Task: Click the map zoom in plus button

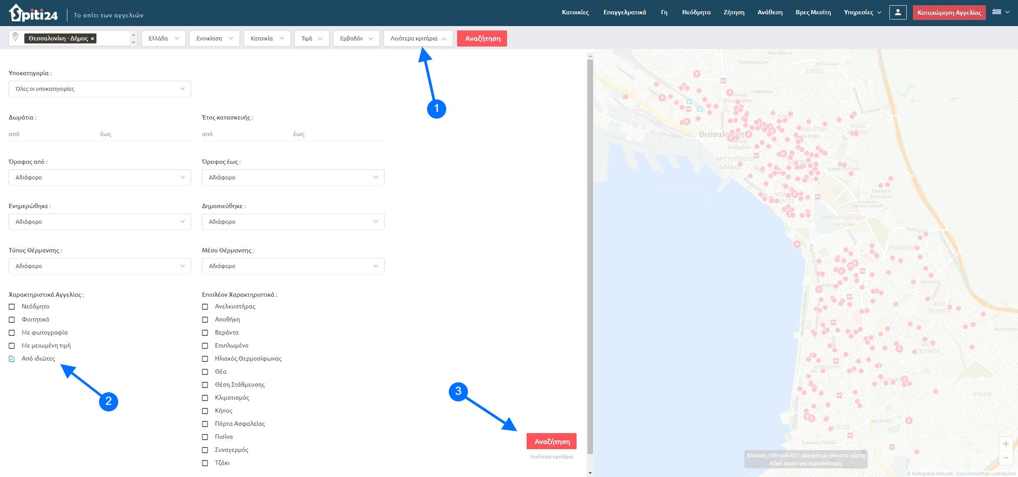Action: click(1005, 444)
